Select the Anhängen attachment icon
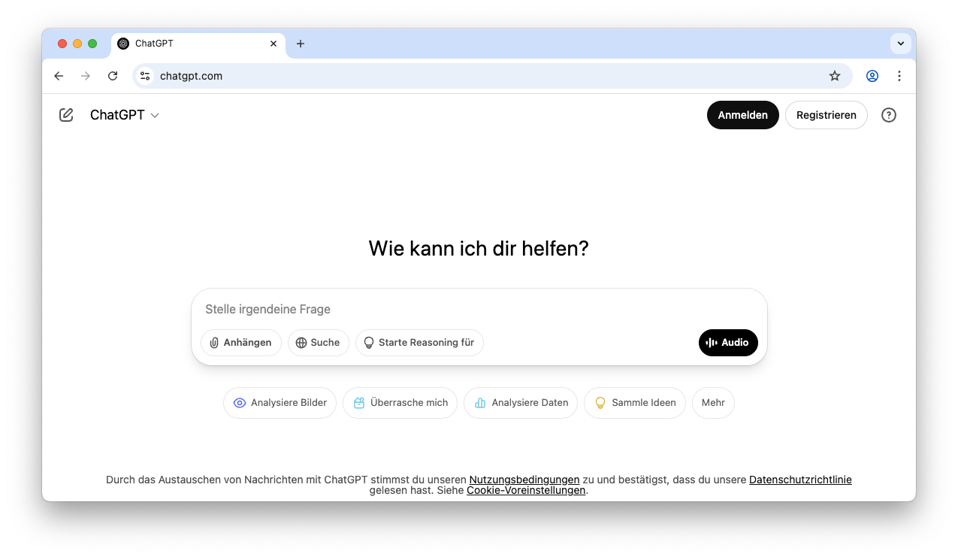 click(216, 343)
